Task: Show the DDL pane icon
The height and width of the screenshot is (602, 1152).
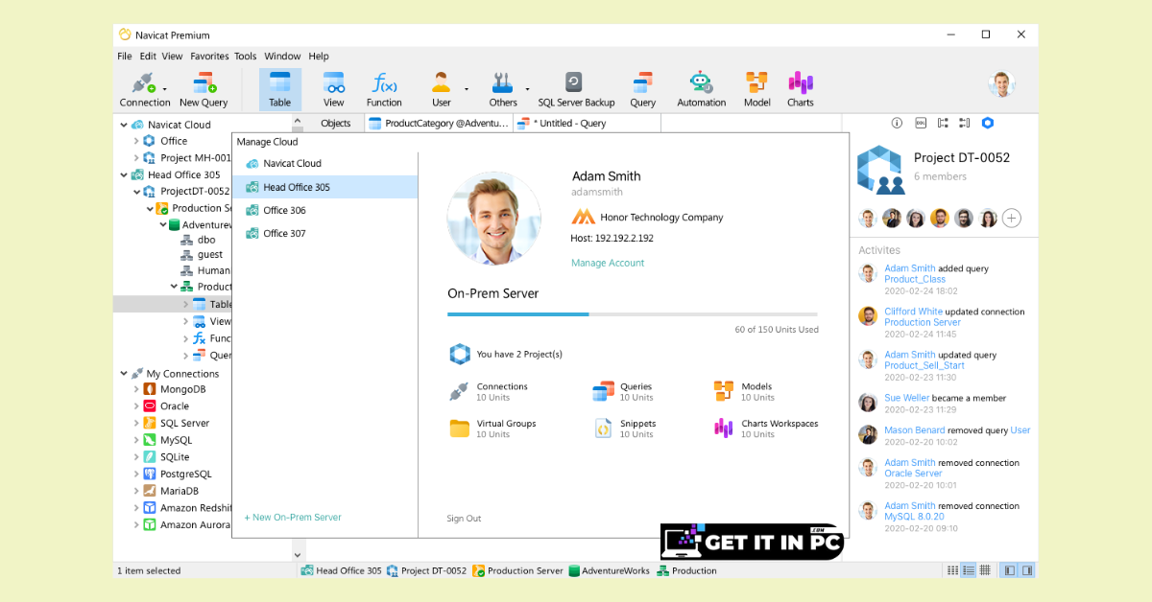Action: coord(920,123)
